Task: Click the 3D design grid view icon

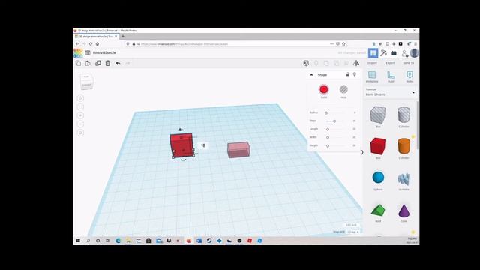Action: pyautogui.click(x=373, y=53)
